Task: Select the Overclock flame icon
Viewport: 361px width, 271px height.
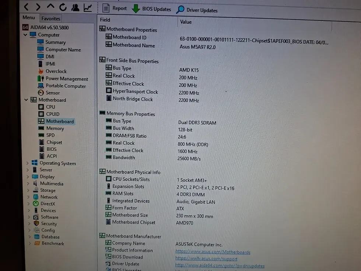Action: coord(41,71)
